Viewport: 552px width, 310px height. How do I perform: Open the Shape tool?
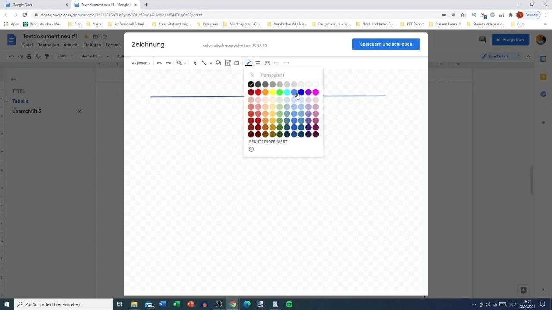[x=218, y=63]
